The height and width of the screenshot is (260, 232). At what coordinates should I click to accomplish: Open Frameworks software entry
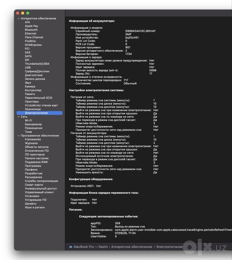(33, 139)
